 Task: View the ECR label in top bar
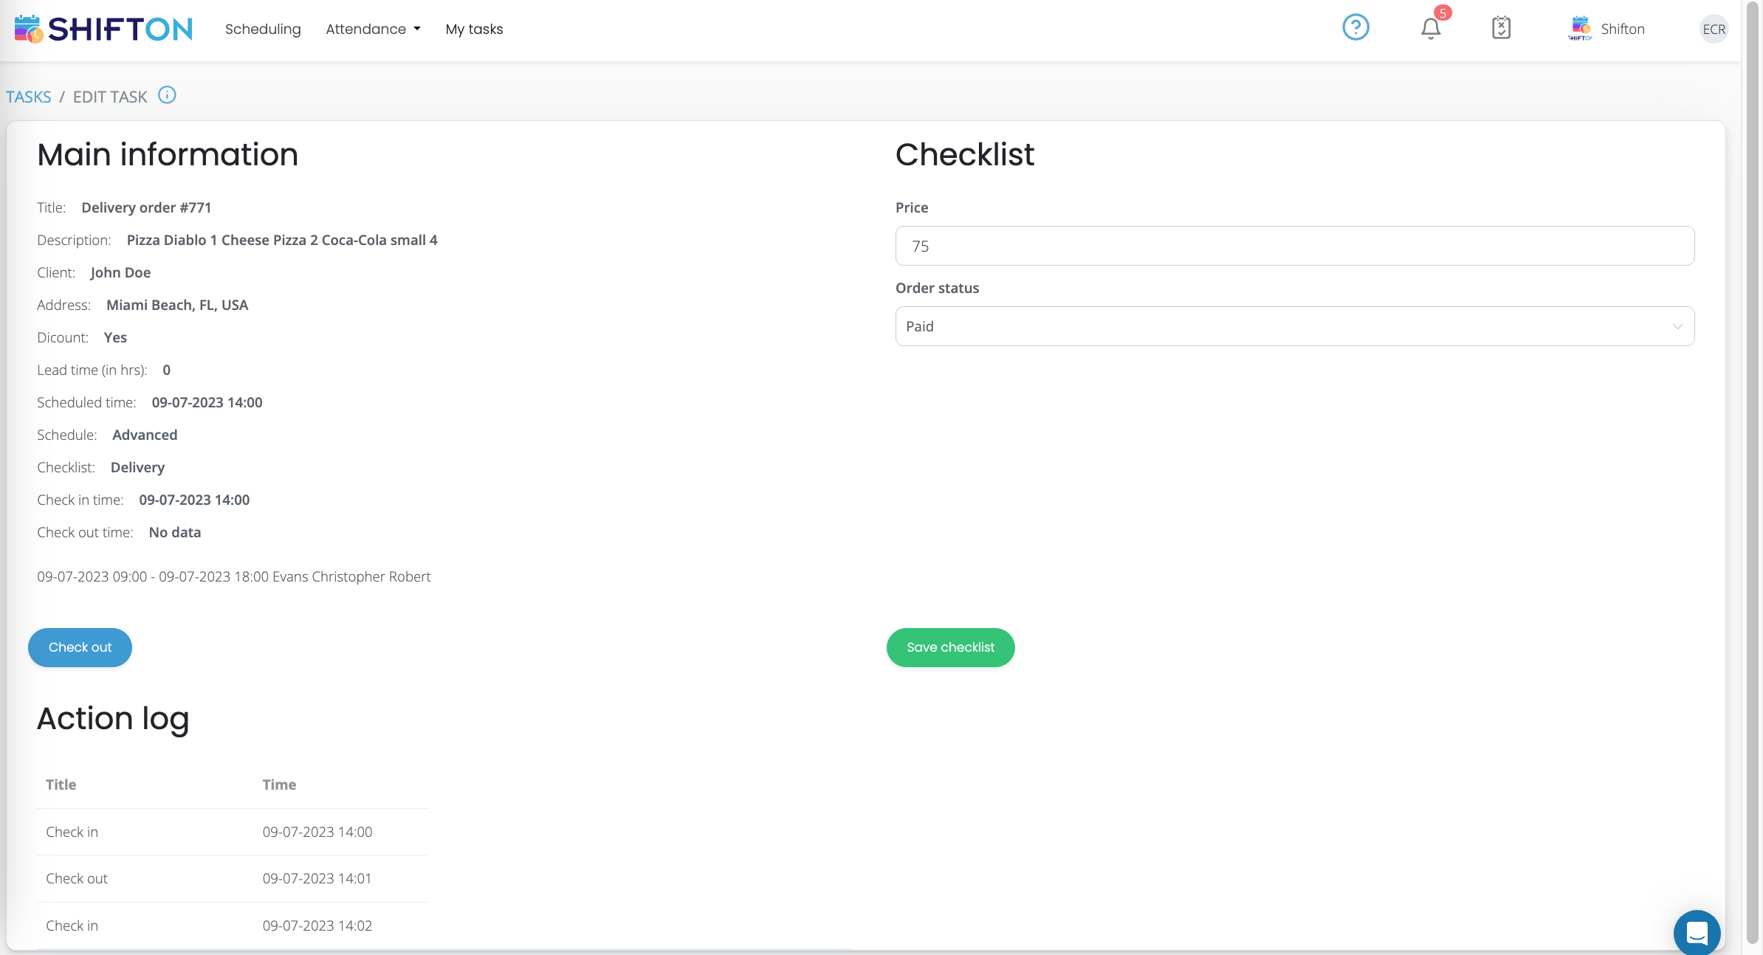(x=1714, y=27)
